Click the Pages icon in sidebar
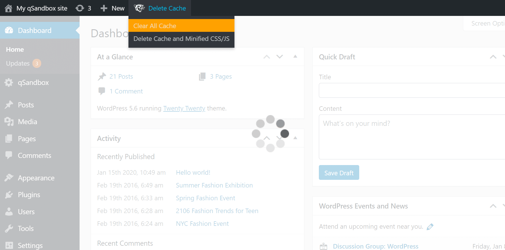 (9, 139)
